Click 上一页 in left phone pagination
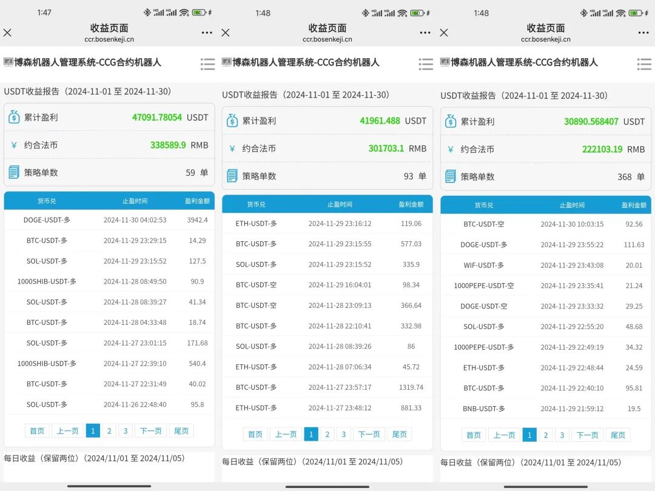The height and width of the screenshot is (491, 655). coord(68,431)
